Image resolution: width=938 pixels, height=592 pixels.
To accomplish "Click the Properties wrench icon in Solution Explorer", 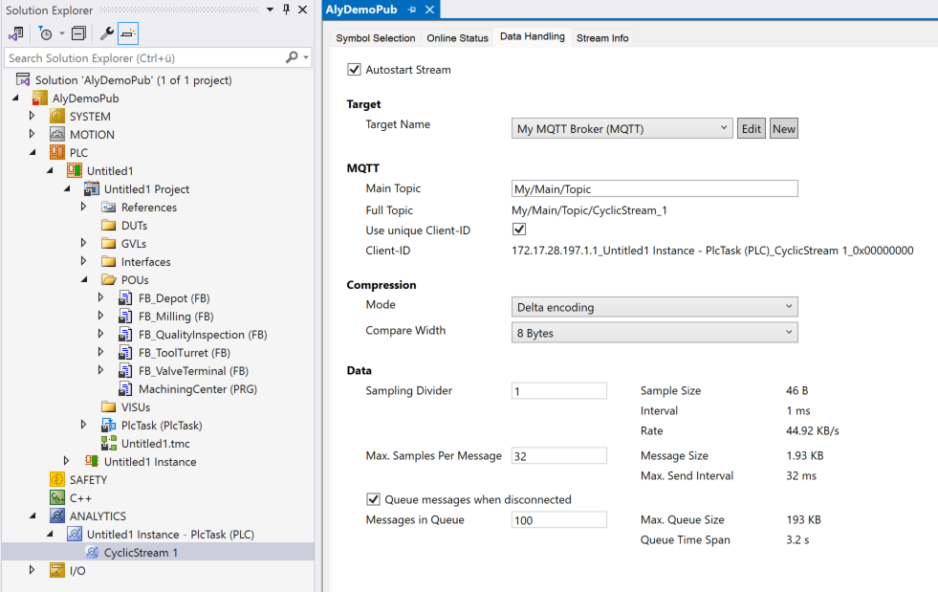I will tap(107, 33).
